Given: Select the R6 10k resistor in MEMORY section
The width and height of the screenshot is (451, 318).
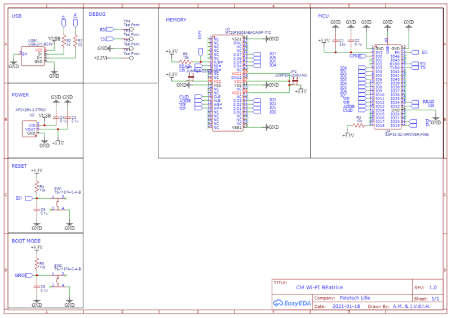Looking at the screenshot, I should pos(185,61).
